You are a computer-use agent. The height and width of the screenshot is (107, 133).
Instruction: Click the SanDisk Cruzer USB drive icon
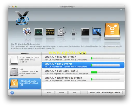14,60
